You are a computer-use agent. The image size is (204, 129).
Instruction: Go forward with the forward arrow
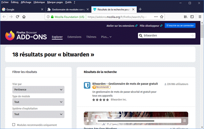[11, 17]
